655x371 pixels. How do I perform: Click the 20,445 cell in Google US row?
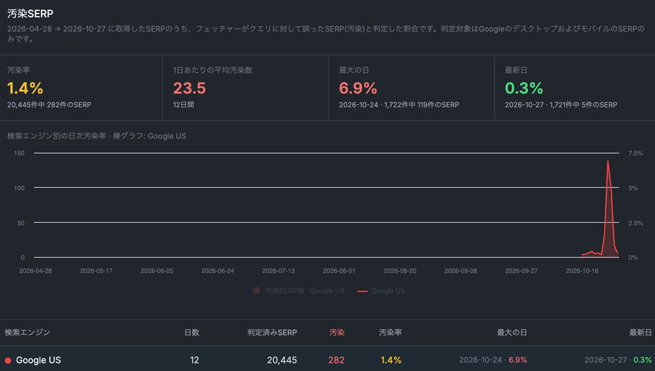tap(282, 360)
